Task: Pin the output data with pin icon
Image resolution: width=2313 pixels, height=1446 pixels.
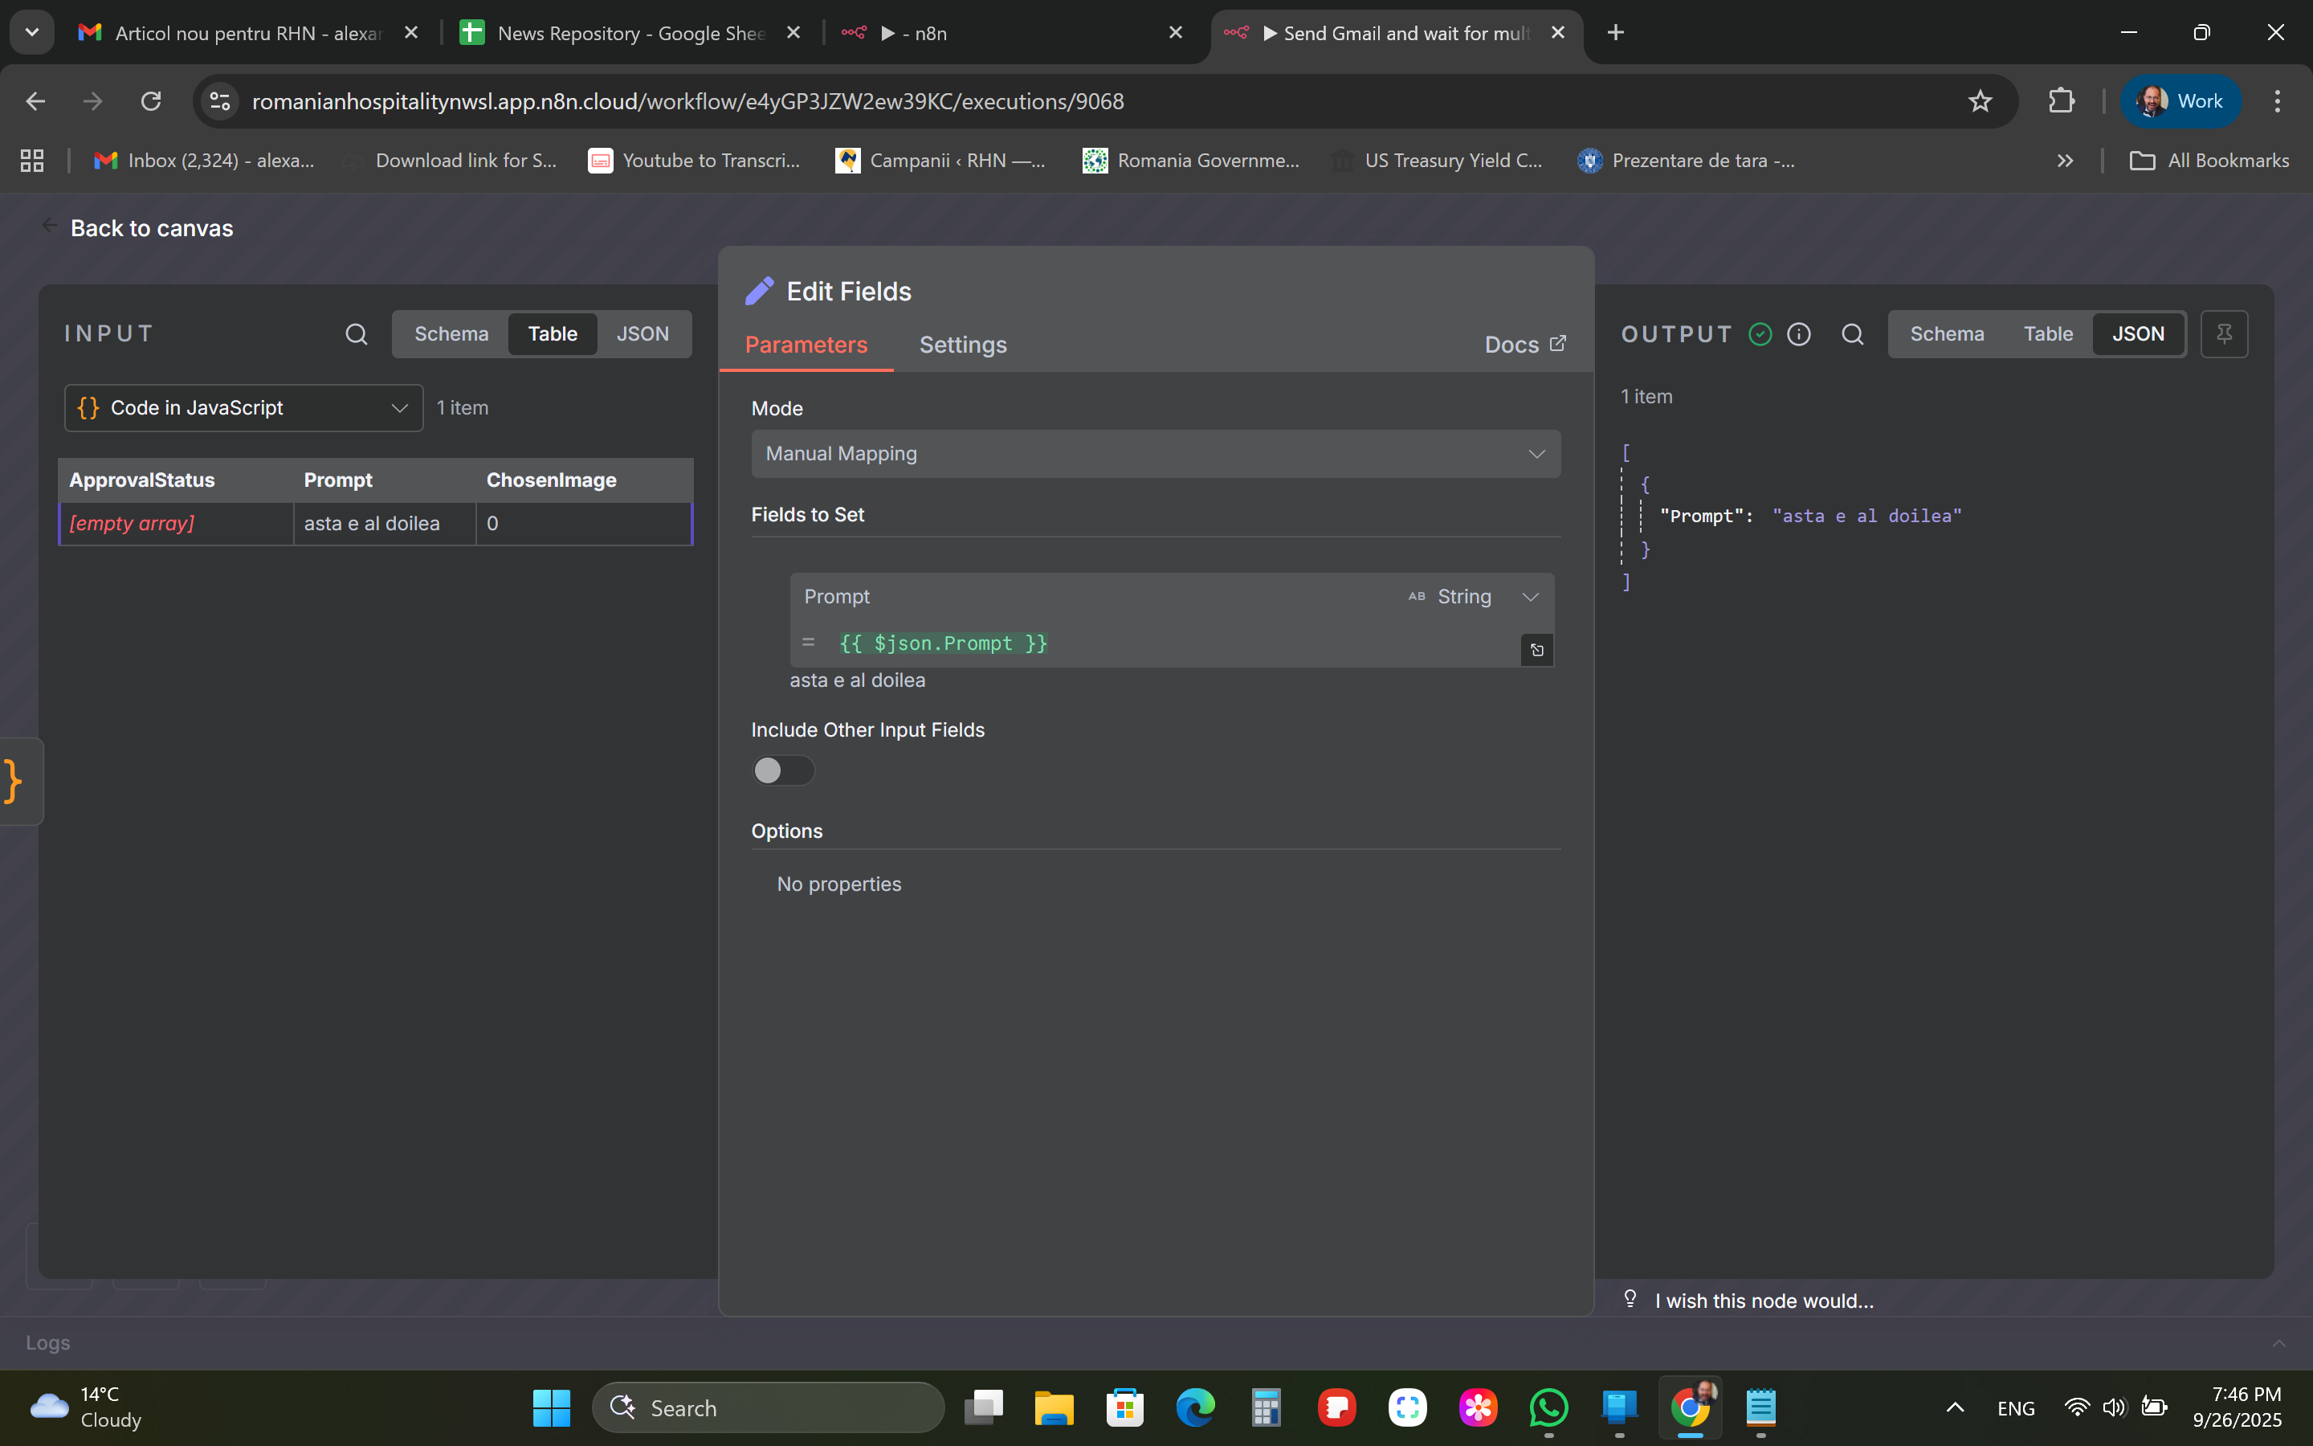Action: pos(2224,333)
